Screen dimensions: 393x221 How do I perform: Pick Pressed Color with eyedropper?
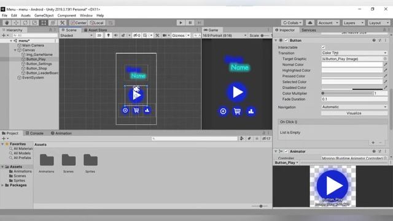pos(386,76)
